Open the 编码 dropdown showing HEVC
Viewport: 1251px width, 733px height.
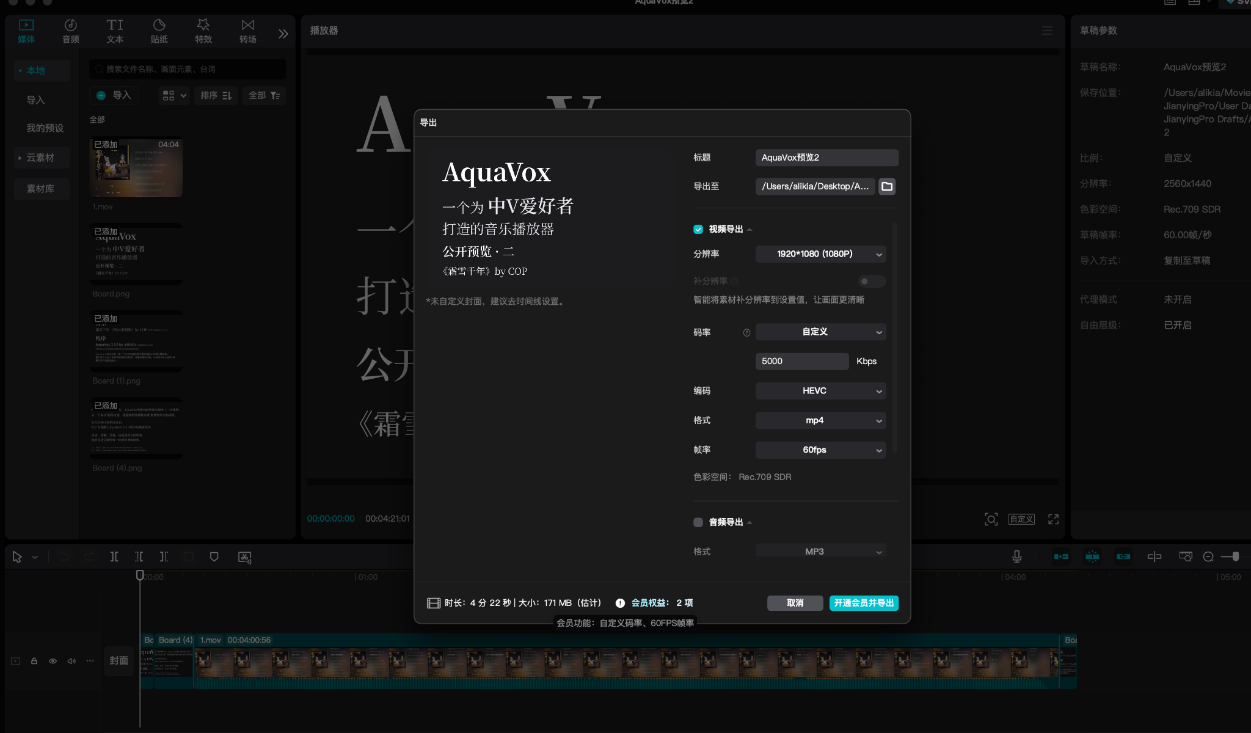click(820, 390)
